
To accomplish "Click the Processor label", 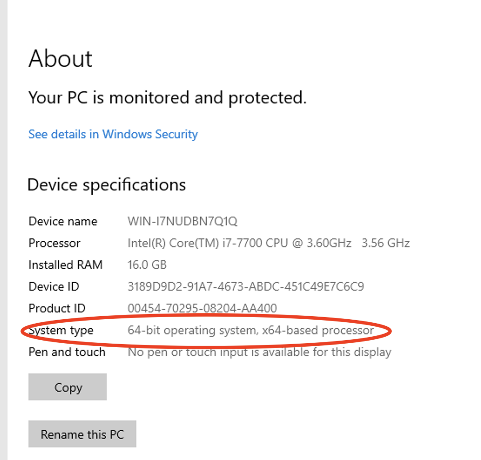I will (54, 243).
